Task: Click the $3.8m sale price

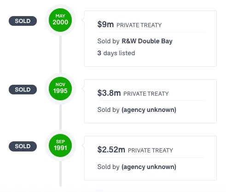Action: pos(109,93)
